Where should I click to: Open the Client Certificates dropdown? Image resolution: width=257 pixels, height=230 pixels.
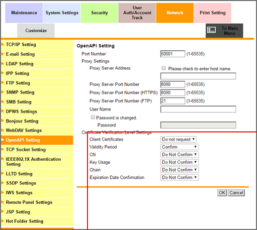click(178, 139)
